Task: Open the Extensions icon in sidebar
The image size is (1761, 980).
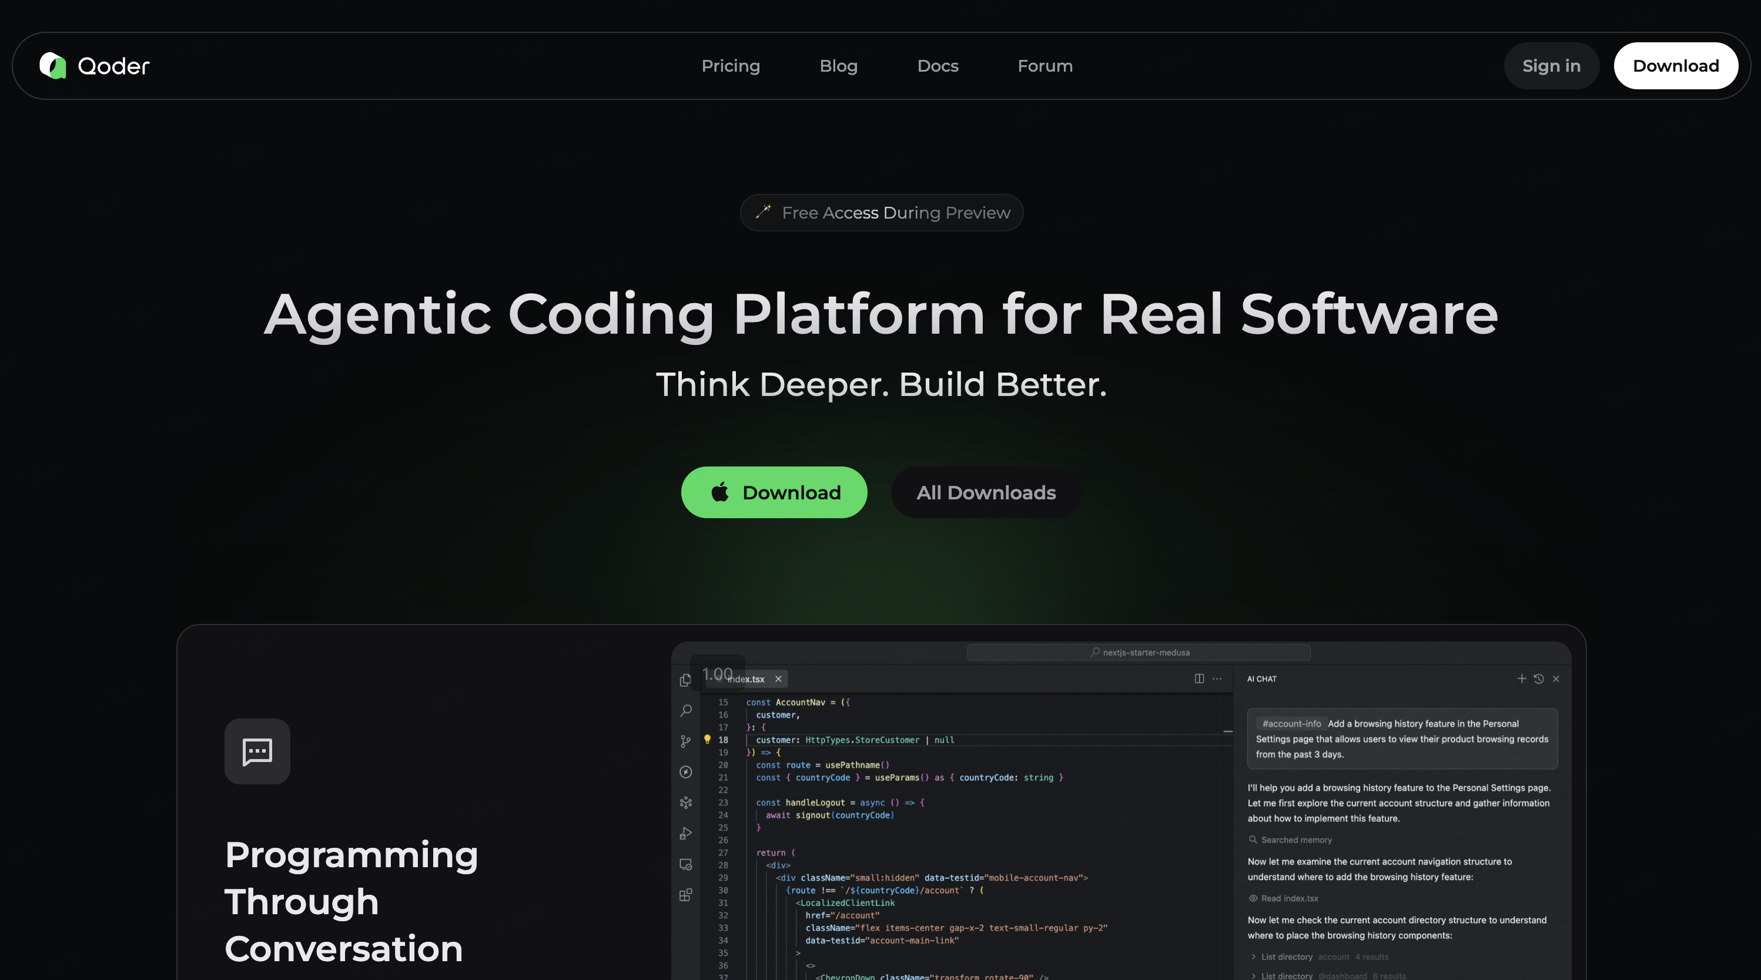Action: click(x=686, y=895)
